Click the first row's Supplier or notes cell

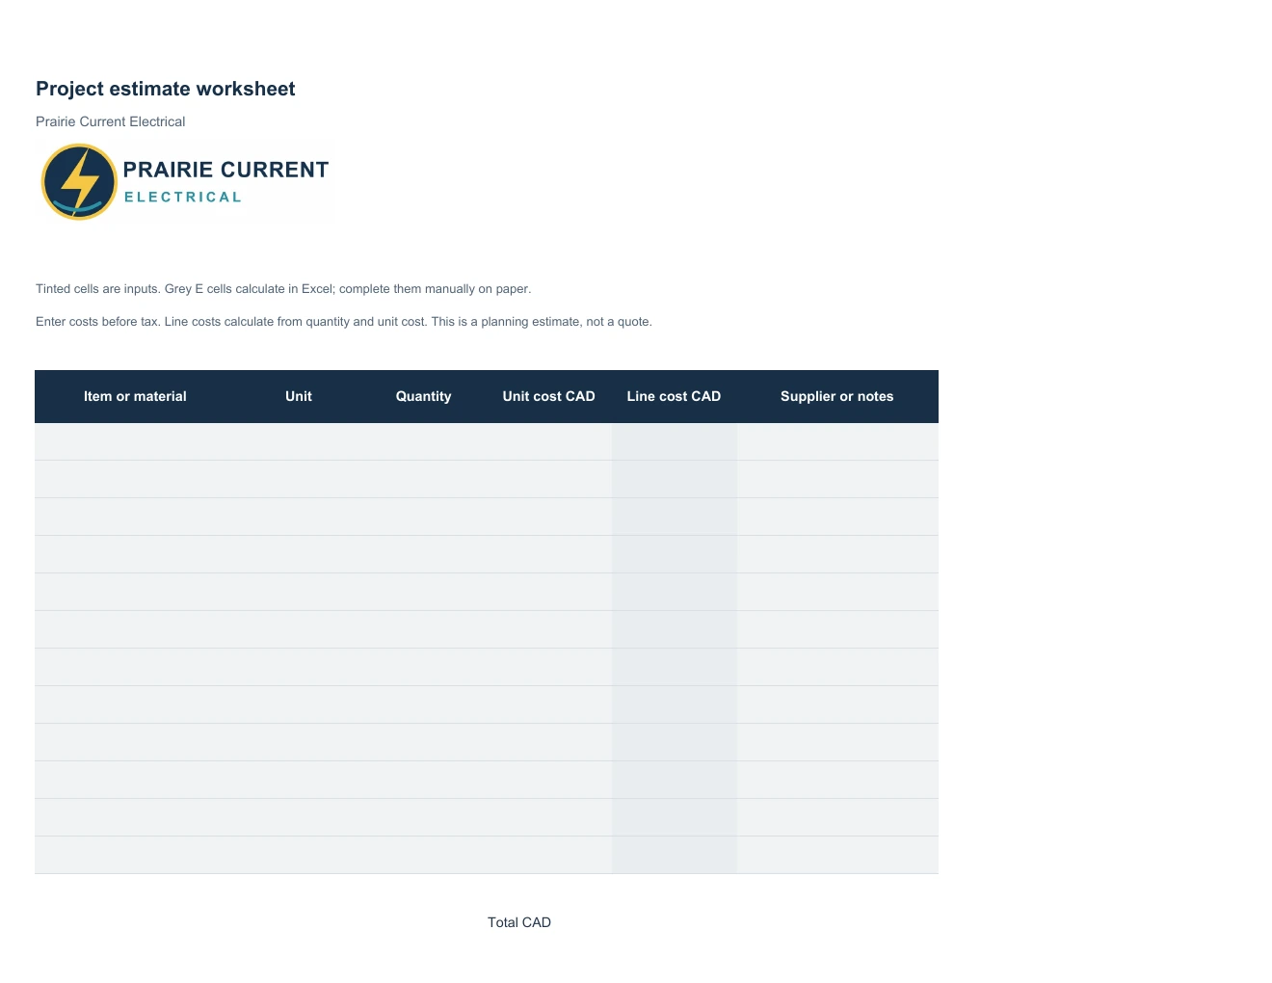(837, 441)
